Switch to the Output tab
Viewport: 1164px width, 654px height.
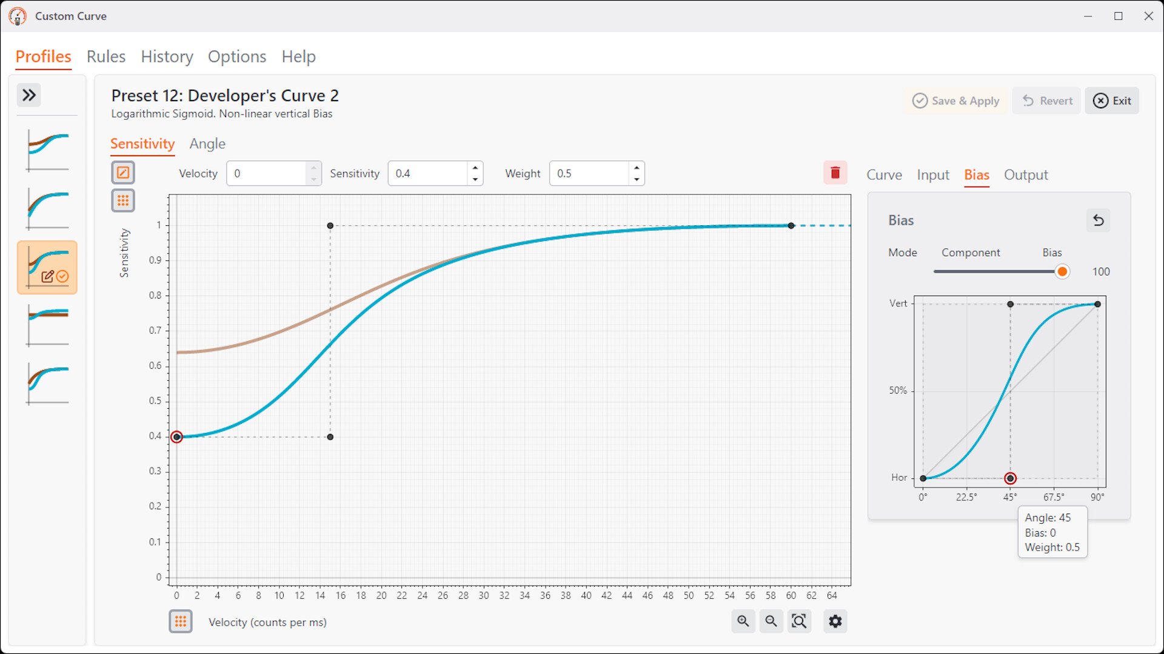pos(1026,175)
